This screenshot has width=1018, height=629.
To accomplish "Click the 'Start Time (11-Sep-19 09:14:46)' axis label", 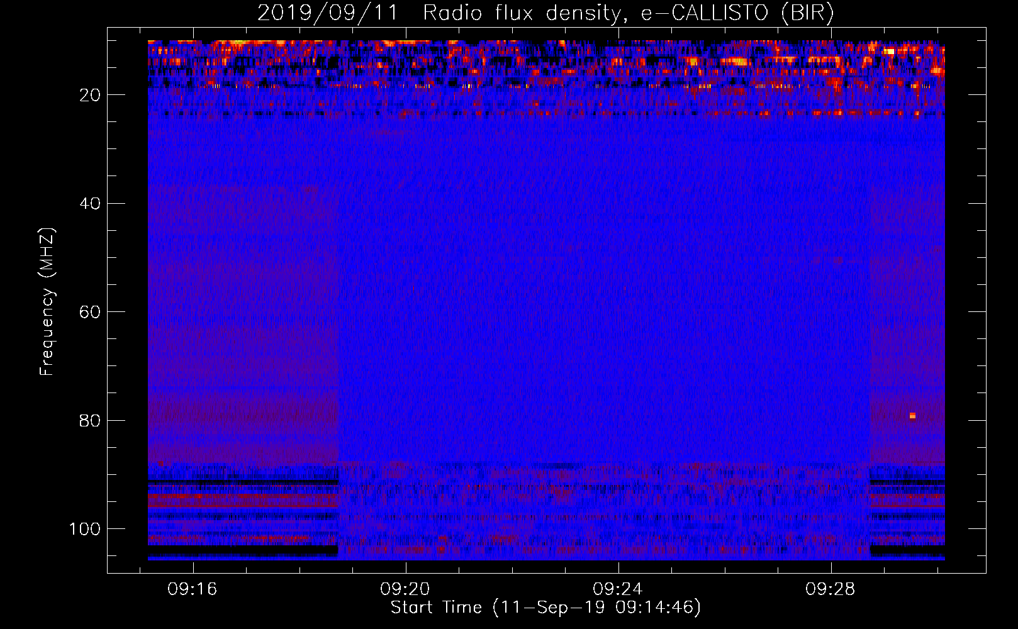I will click(545, 608).
